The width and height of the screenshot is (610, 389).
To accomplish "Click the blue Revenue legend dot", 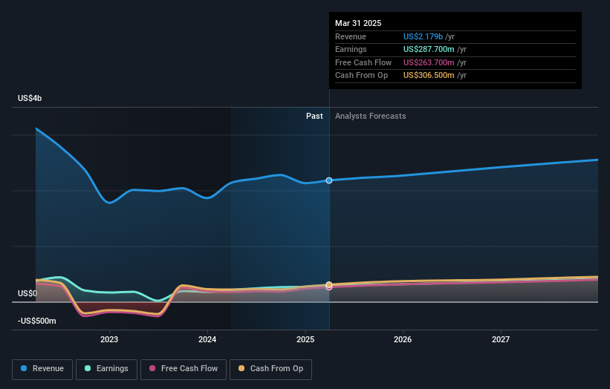I will tap(24, 368).
